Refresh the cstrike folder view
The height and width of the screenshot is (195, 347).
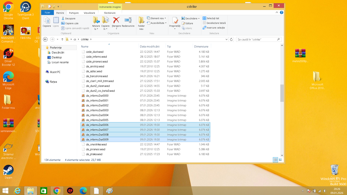(231, 39)
